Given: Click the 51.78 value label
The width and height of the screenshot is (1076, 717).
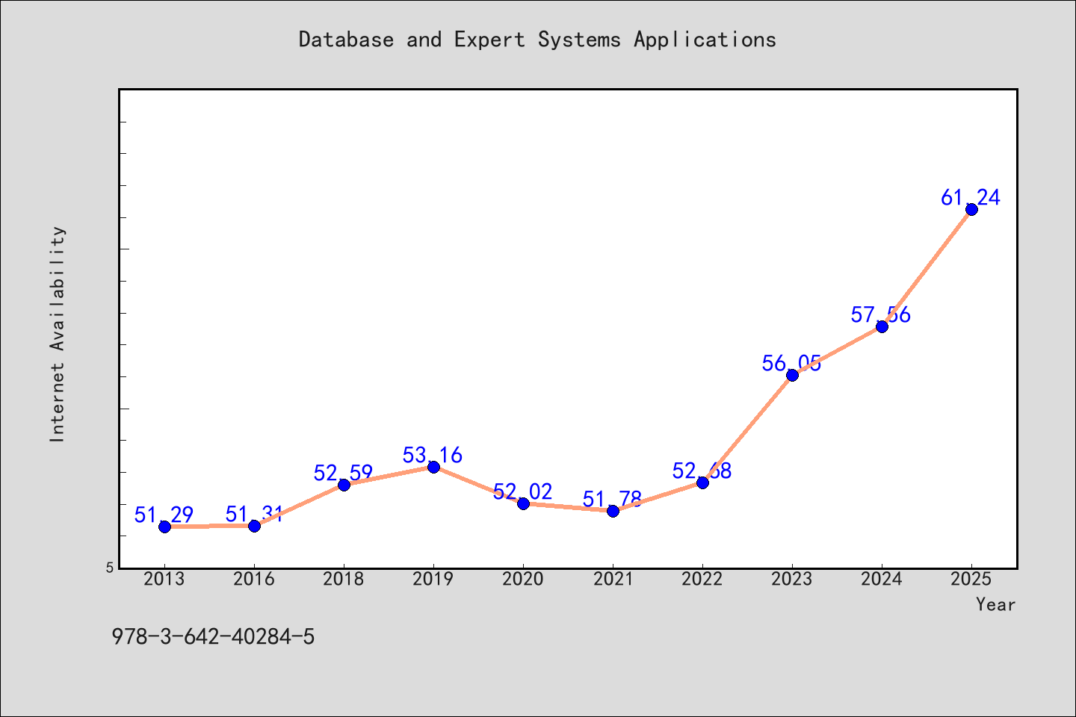Looking at the screenshot, I should pos(613,499).
